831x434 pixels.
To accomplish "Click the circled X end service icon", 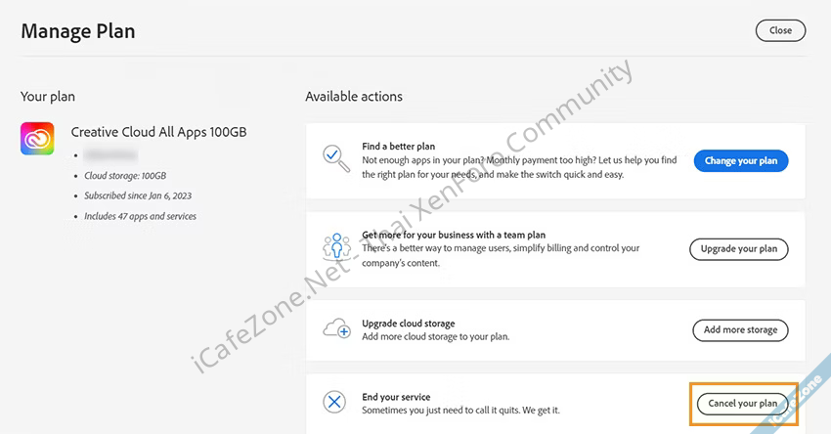I will [335, 402].
